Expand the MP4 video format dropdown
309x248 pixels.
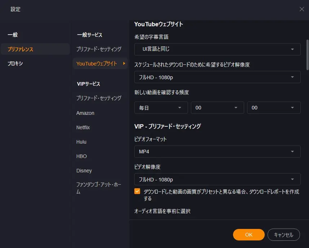(x=218, y=152)
